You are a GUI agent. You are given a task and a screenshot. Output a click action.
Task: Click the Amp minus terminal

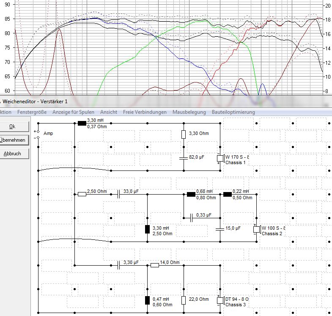point(38,137)
